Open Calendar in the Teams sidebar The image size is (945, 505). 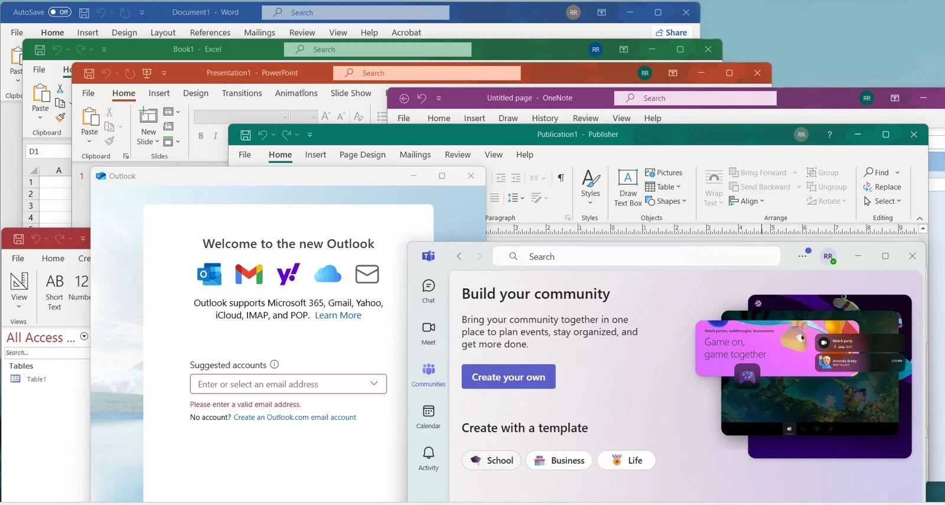(x=429, y=417)
